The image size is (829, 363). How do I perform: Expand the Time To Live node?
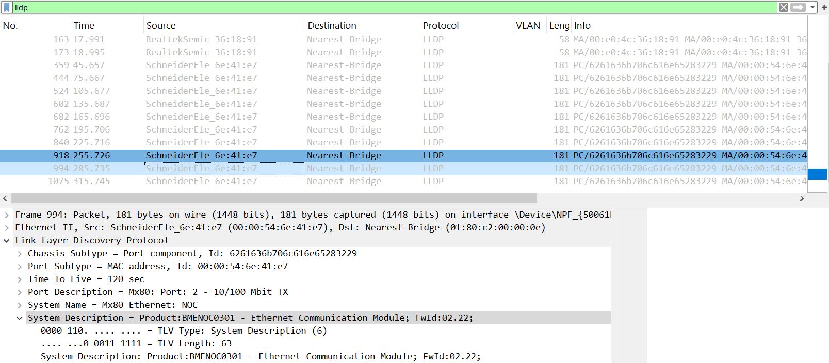coord(20,279)
